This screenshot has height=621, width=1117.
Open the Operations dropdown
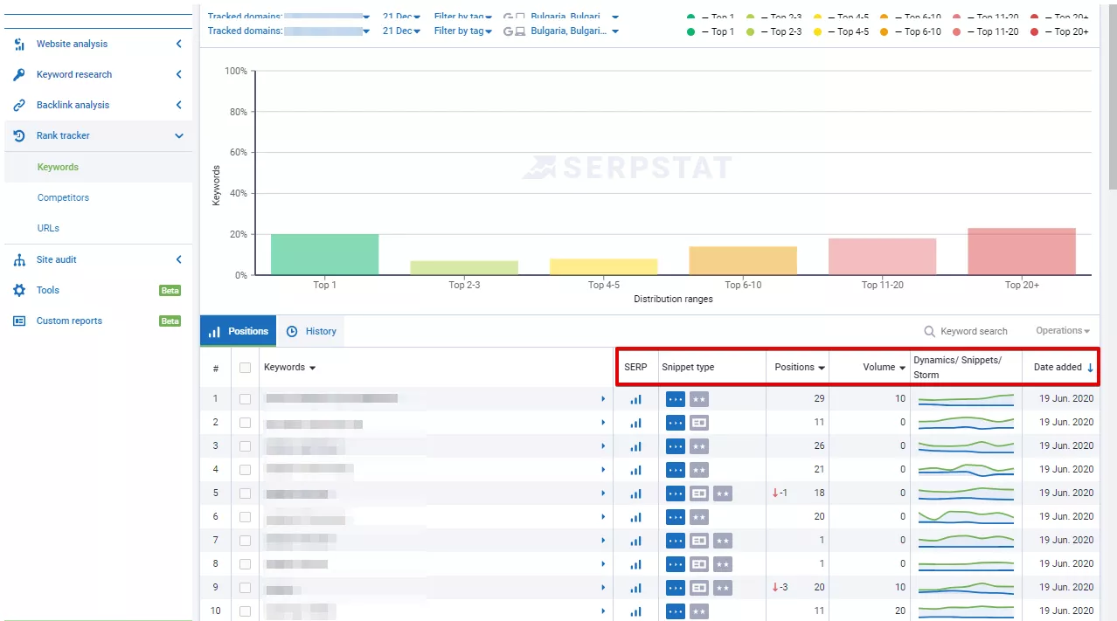pyautogui.click(x=1063, y=331)
